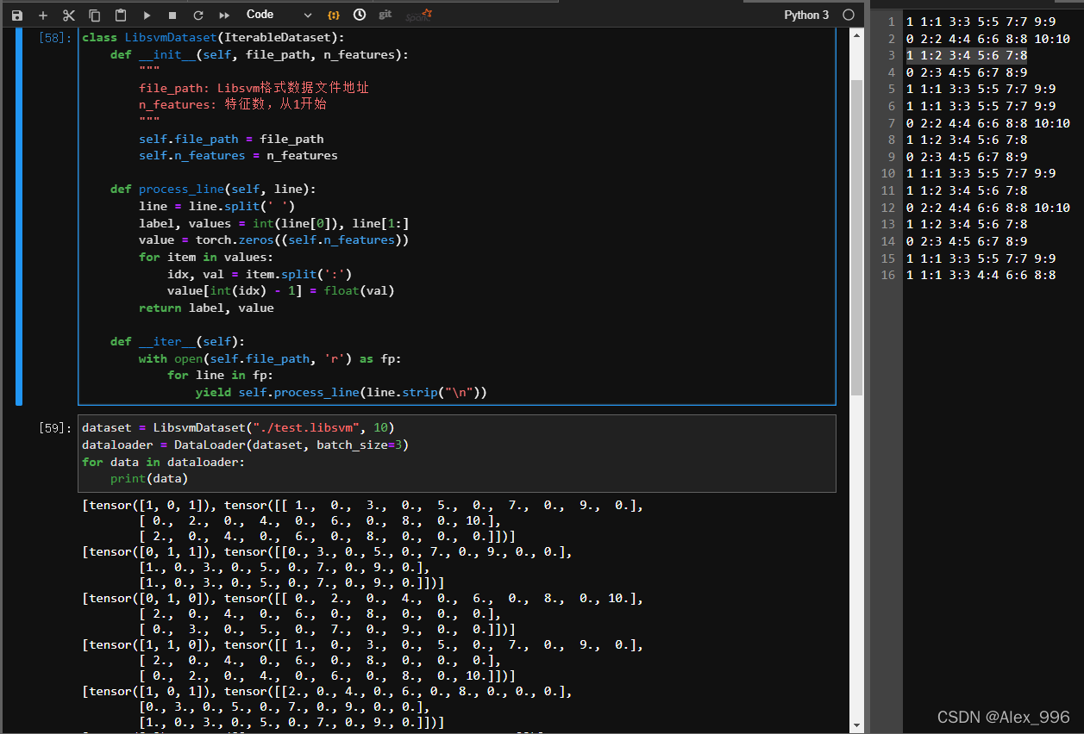This screenshot has width=1084, height=734.
Task: Click into the LibsvmDataset class definition line
Action: pyautogui.click(x=213, y=38)
